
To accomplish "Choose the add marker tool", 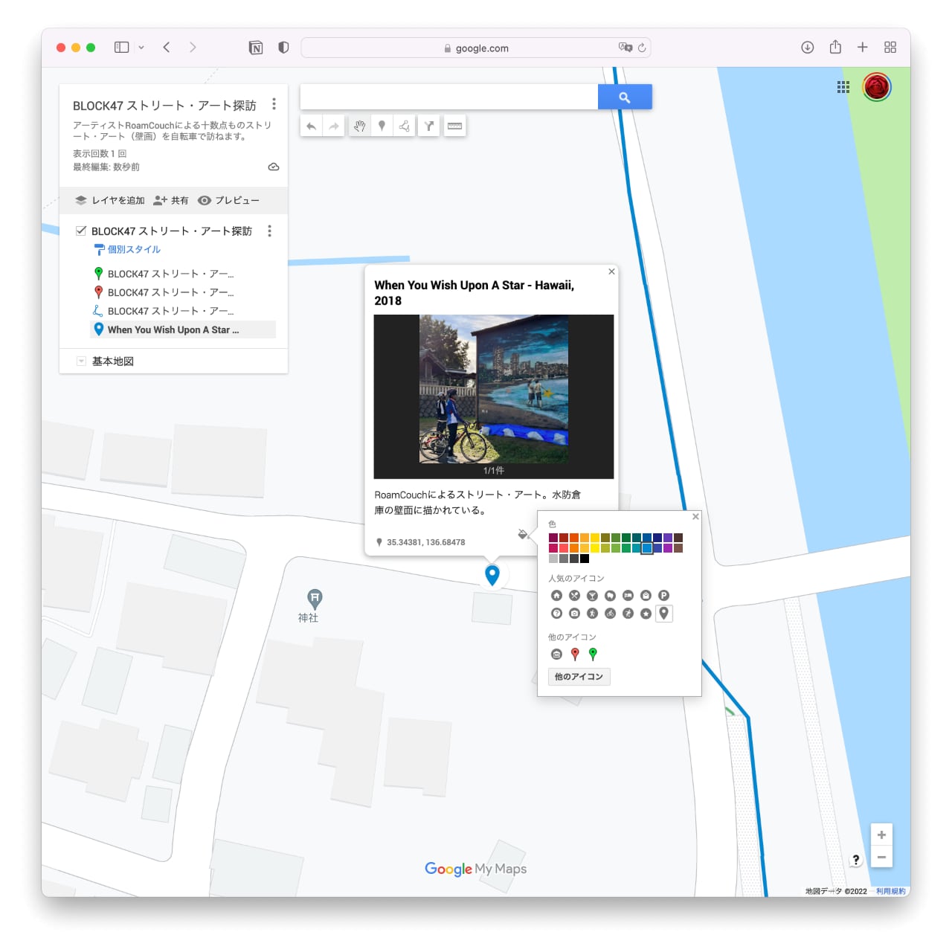I will point(382,126).
